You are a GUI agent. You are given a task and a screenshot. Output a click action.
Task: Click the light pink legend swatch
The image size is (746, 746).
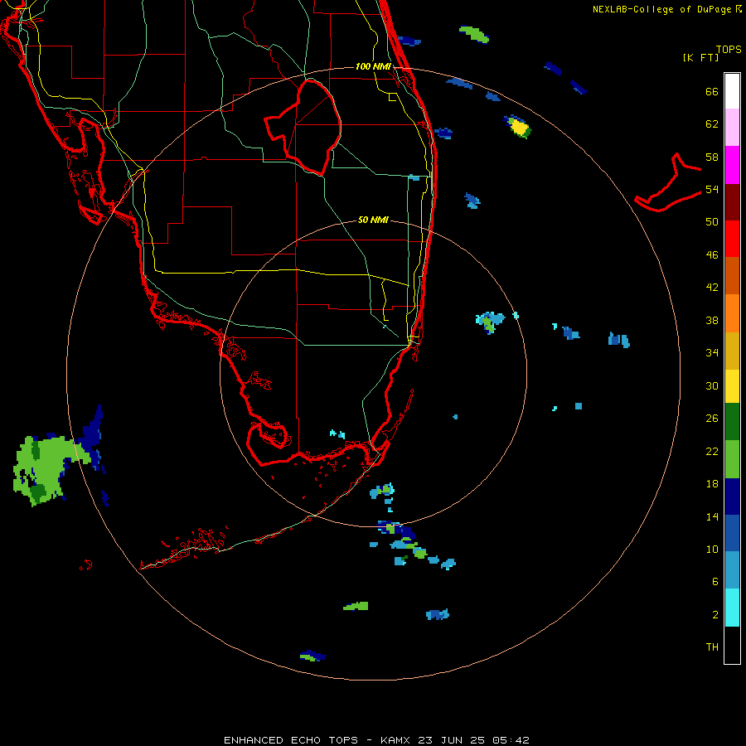tap(732, 127)
